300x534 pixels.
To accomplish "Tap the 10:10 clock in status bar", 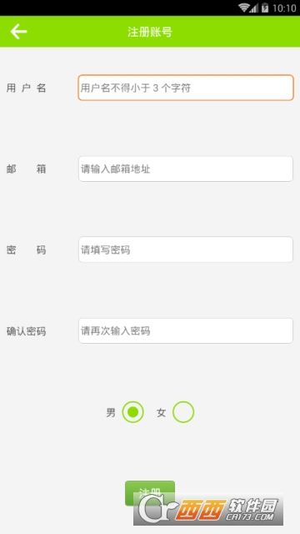I will (x=284, y=8).
